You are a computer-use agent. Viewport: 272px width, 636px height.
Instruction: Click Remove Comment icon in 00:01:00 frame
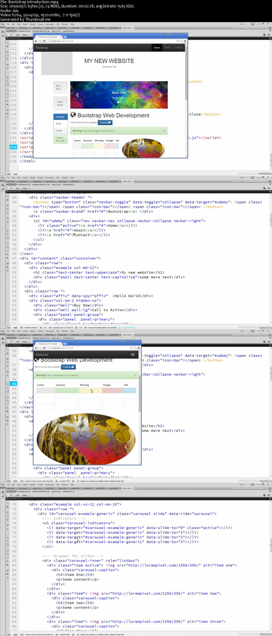pos(7,247)
